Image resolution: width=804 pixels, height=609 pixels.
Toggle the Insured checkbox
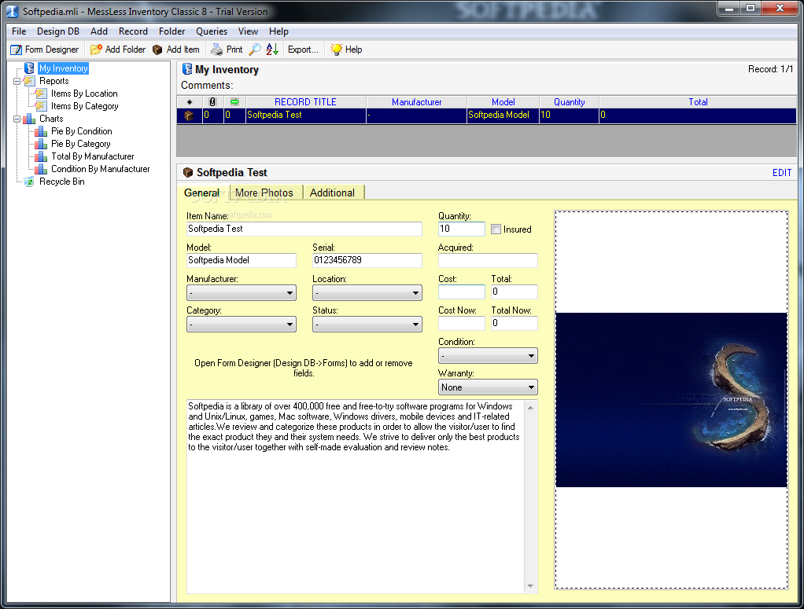pyautogui.click(x=496, y=229)
